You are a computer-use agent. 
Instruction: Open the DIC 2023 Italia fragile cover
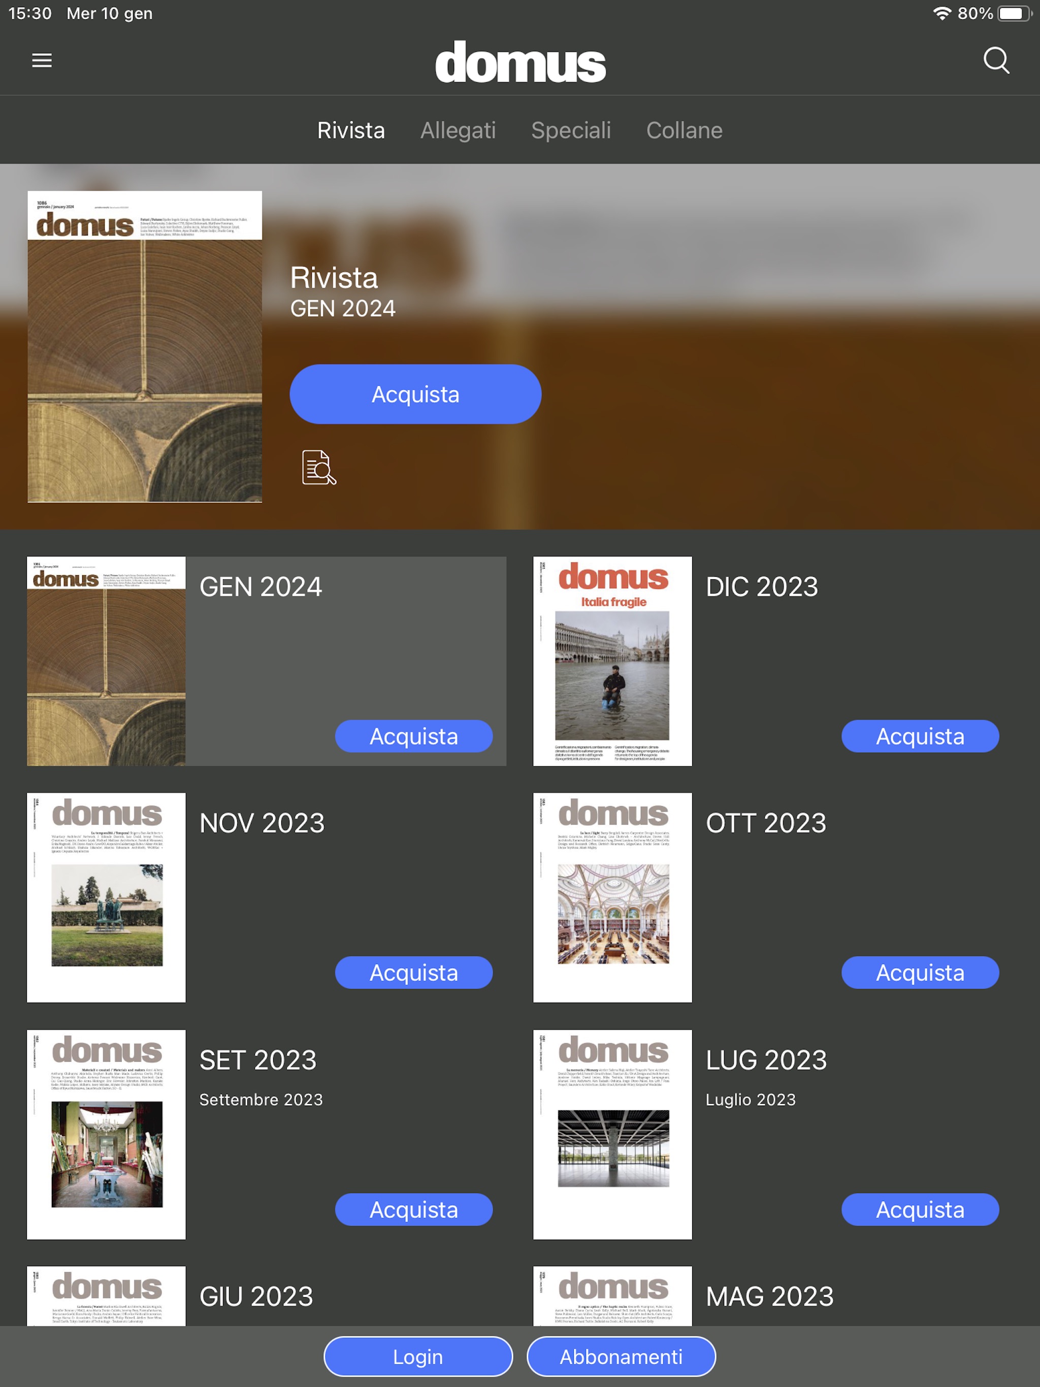612,661
